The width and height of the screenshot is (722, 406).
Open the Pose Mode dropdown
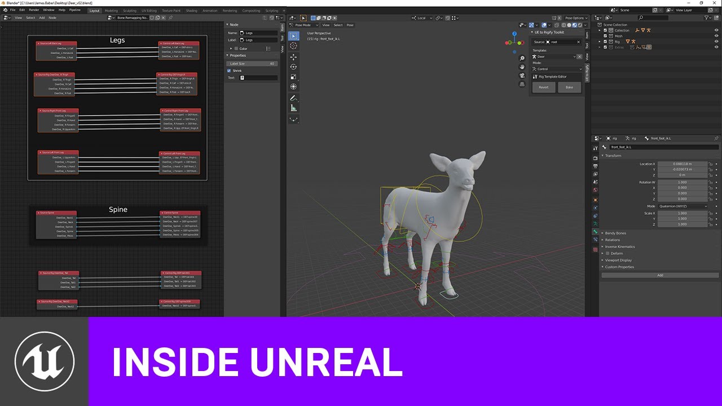304,25
